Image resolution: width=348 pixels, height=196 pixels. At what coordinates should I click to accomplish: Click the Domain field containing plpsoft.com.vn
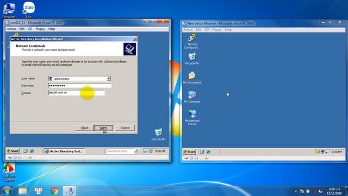click(76, 93)
